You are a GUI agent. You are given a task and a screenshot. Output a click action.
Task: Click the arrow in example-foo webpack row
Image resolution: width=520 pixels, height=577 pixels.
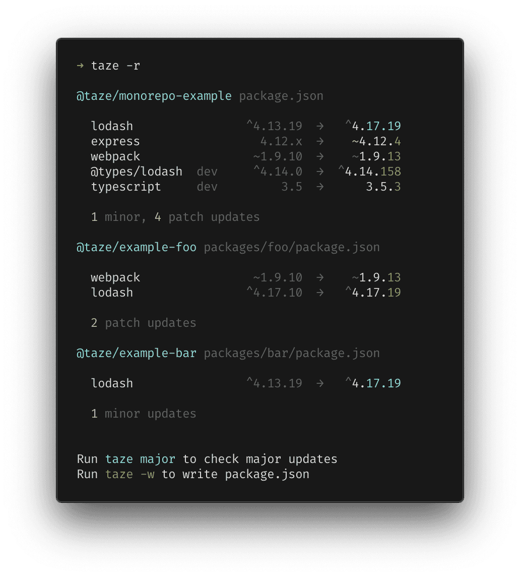click(x=320, y=277)
